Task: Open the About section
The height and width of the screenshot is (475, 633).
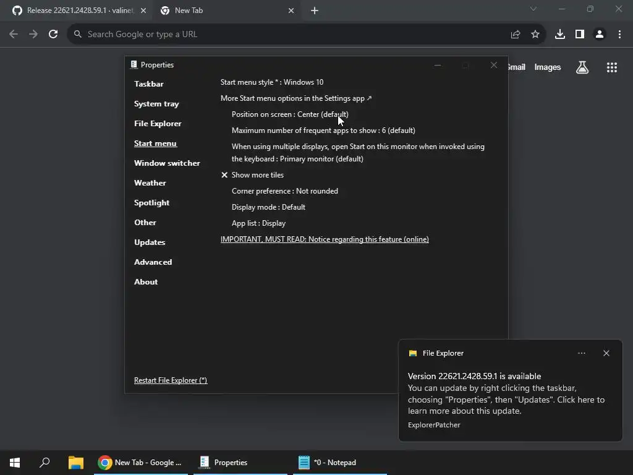Action: 146,282
